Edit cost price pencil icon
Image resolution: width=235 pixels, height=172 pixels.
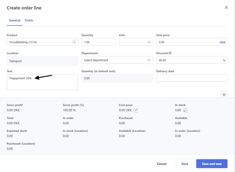tap(136, 110)
